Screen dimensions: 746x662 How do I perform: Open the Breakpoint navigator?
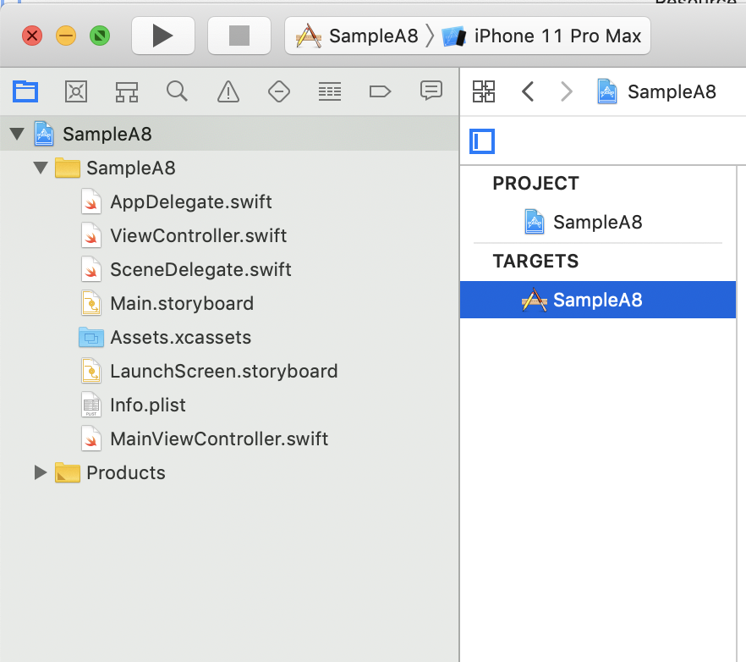[x=380, y=91]
